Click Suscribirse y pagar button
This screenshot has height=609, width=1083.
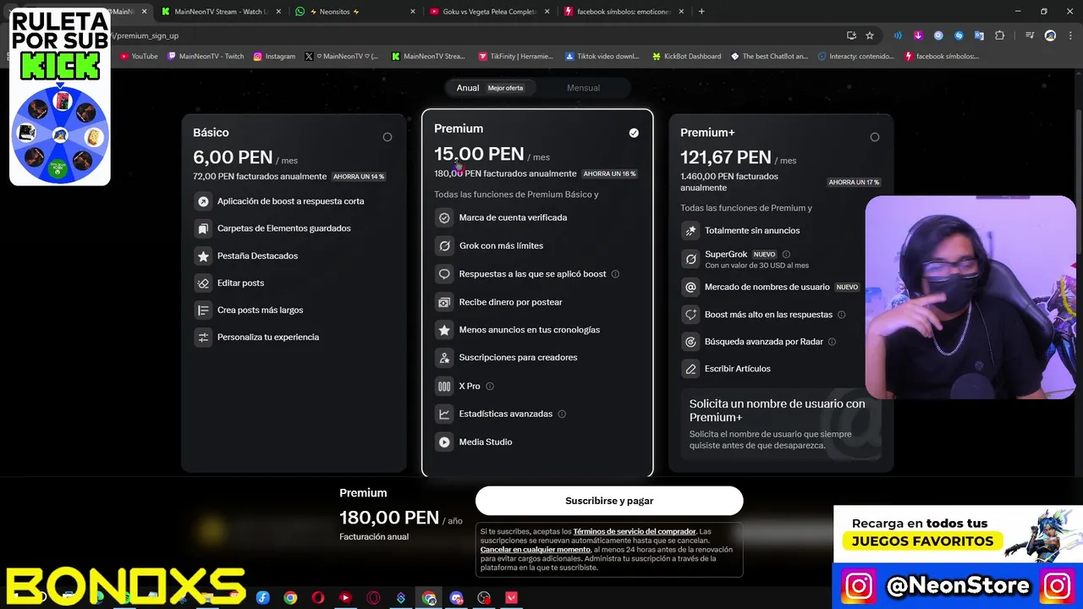tap(609, 501)
